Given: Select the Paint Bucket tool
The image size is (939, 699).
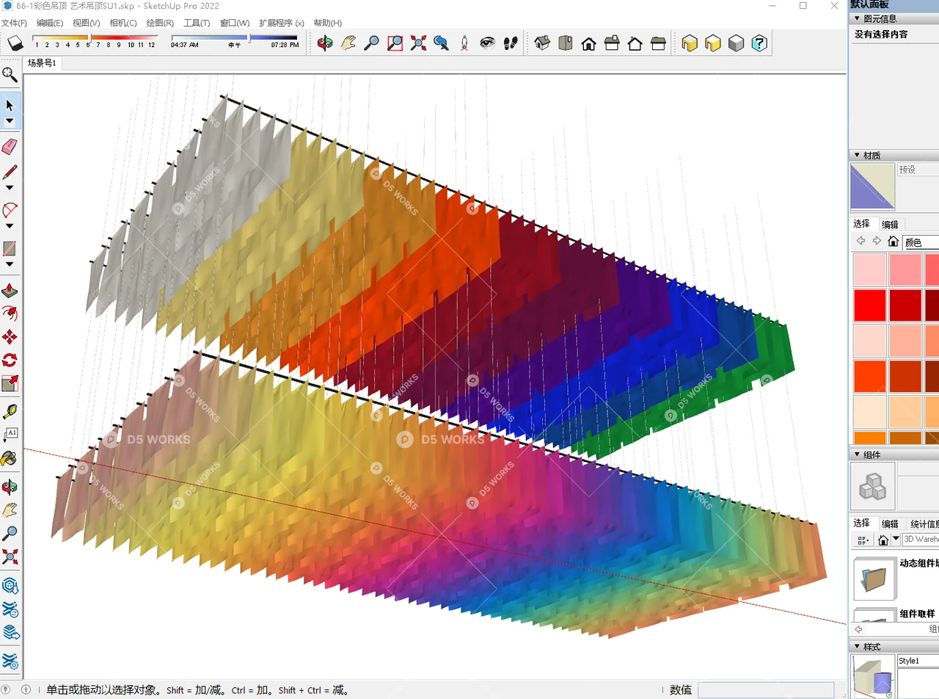Looking at the screenshot, I should pyautogui.click(x=10, y=459).
